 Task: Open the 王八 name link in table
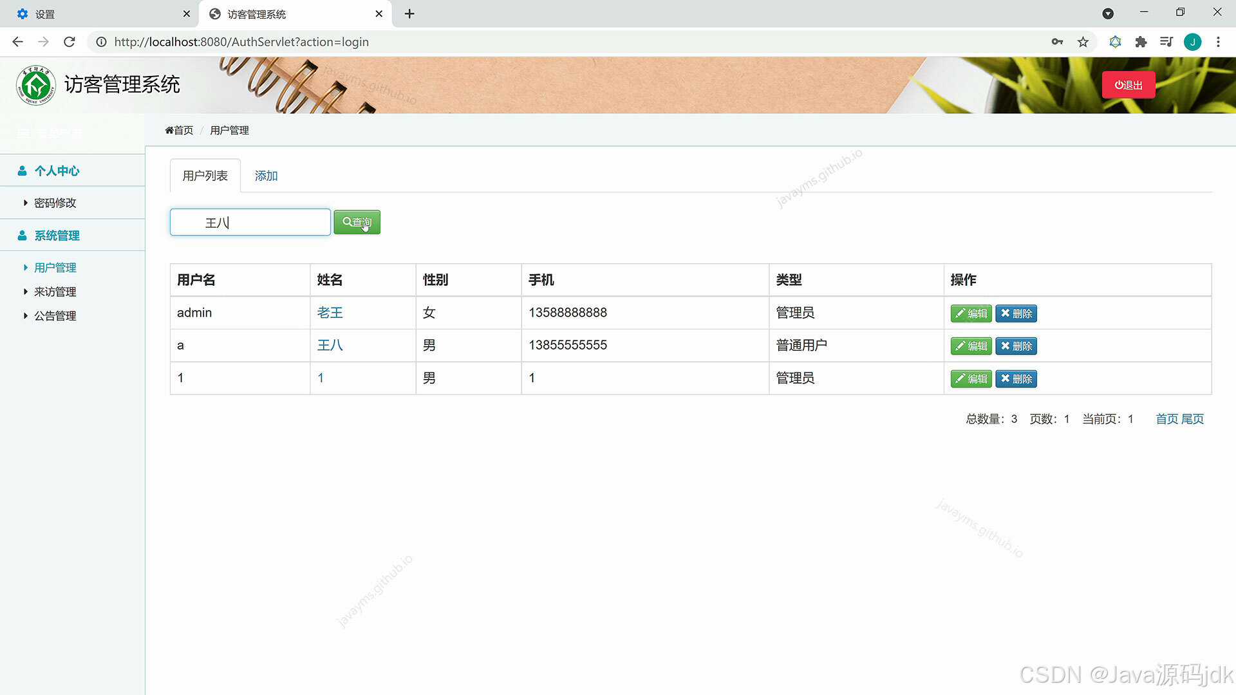[x=330, y=345]
